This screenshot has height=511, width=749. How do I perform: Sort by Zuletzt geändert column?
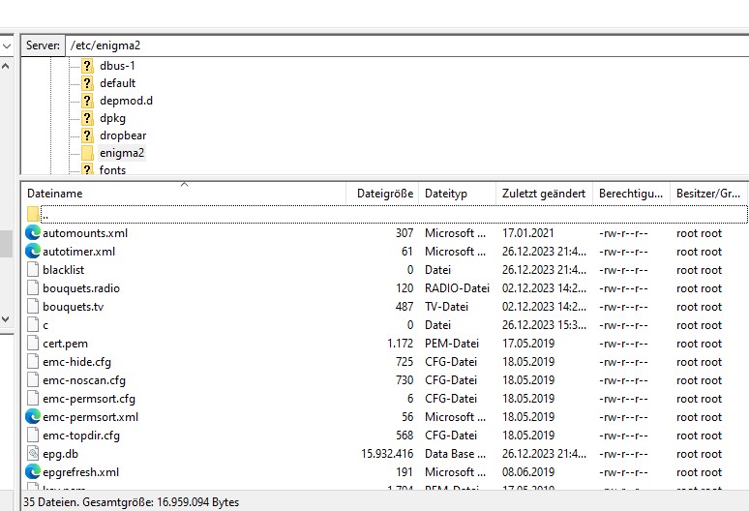pyautogui.click(x=543, y=194)
